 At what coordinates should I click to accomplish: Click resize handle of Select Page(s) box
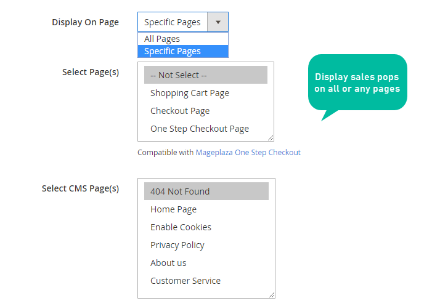click(271, 138)
